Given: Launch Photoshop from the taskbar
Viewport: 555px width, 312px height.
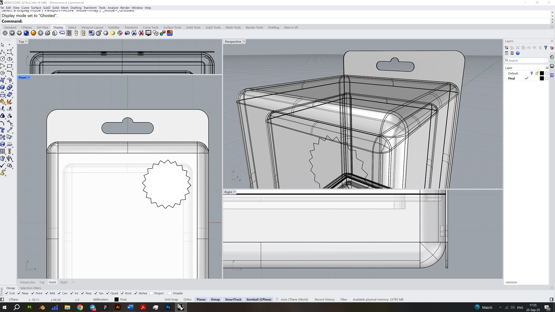Looking at the screenshot, I should click(168, 307).
